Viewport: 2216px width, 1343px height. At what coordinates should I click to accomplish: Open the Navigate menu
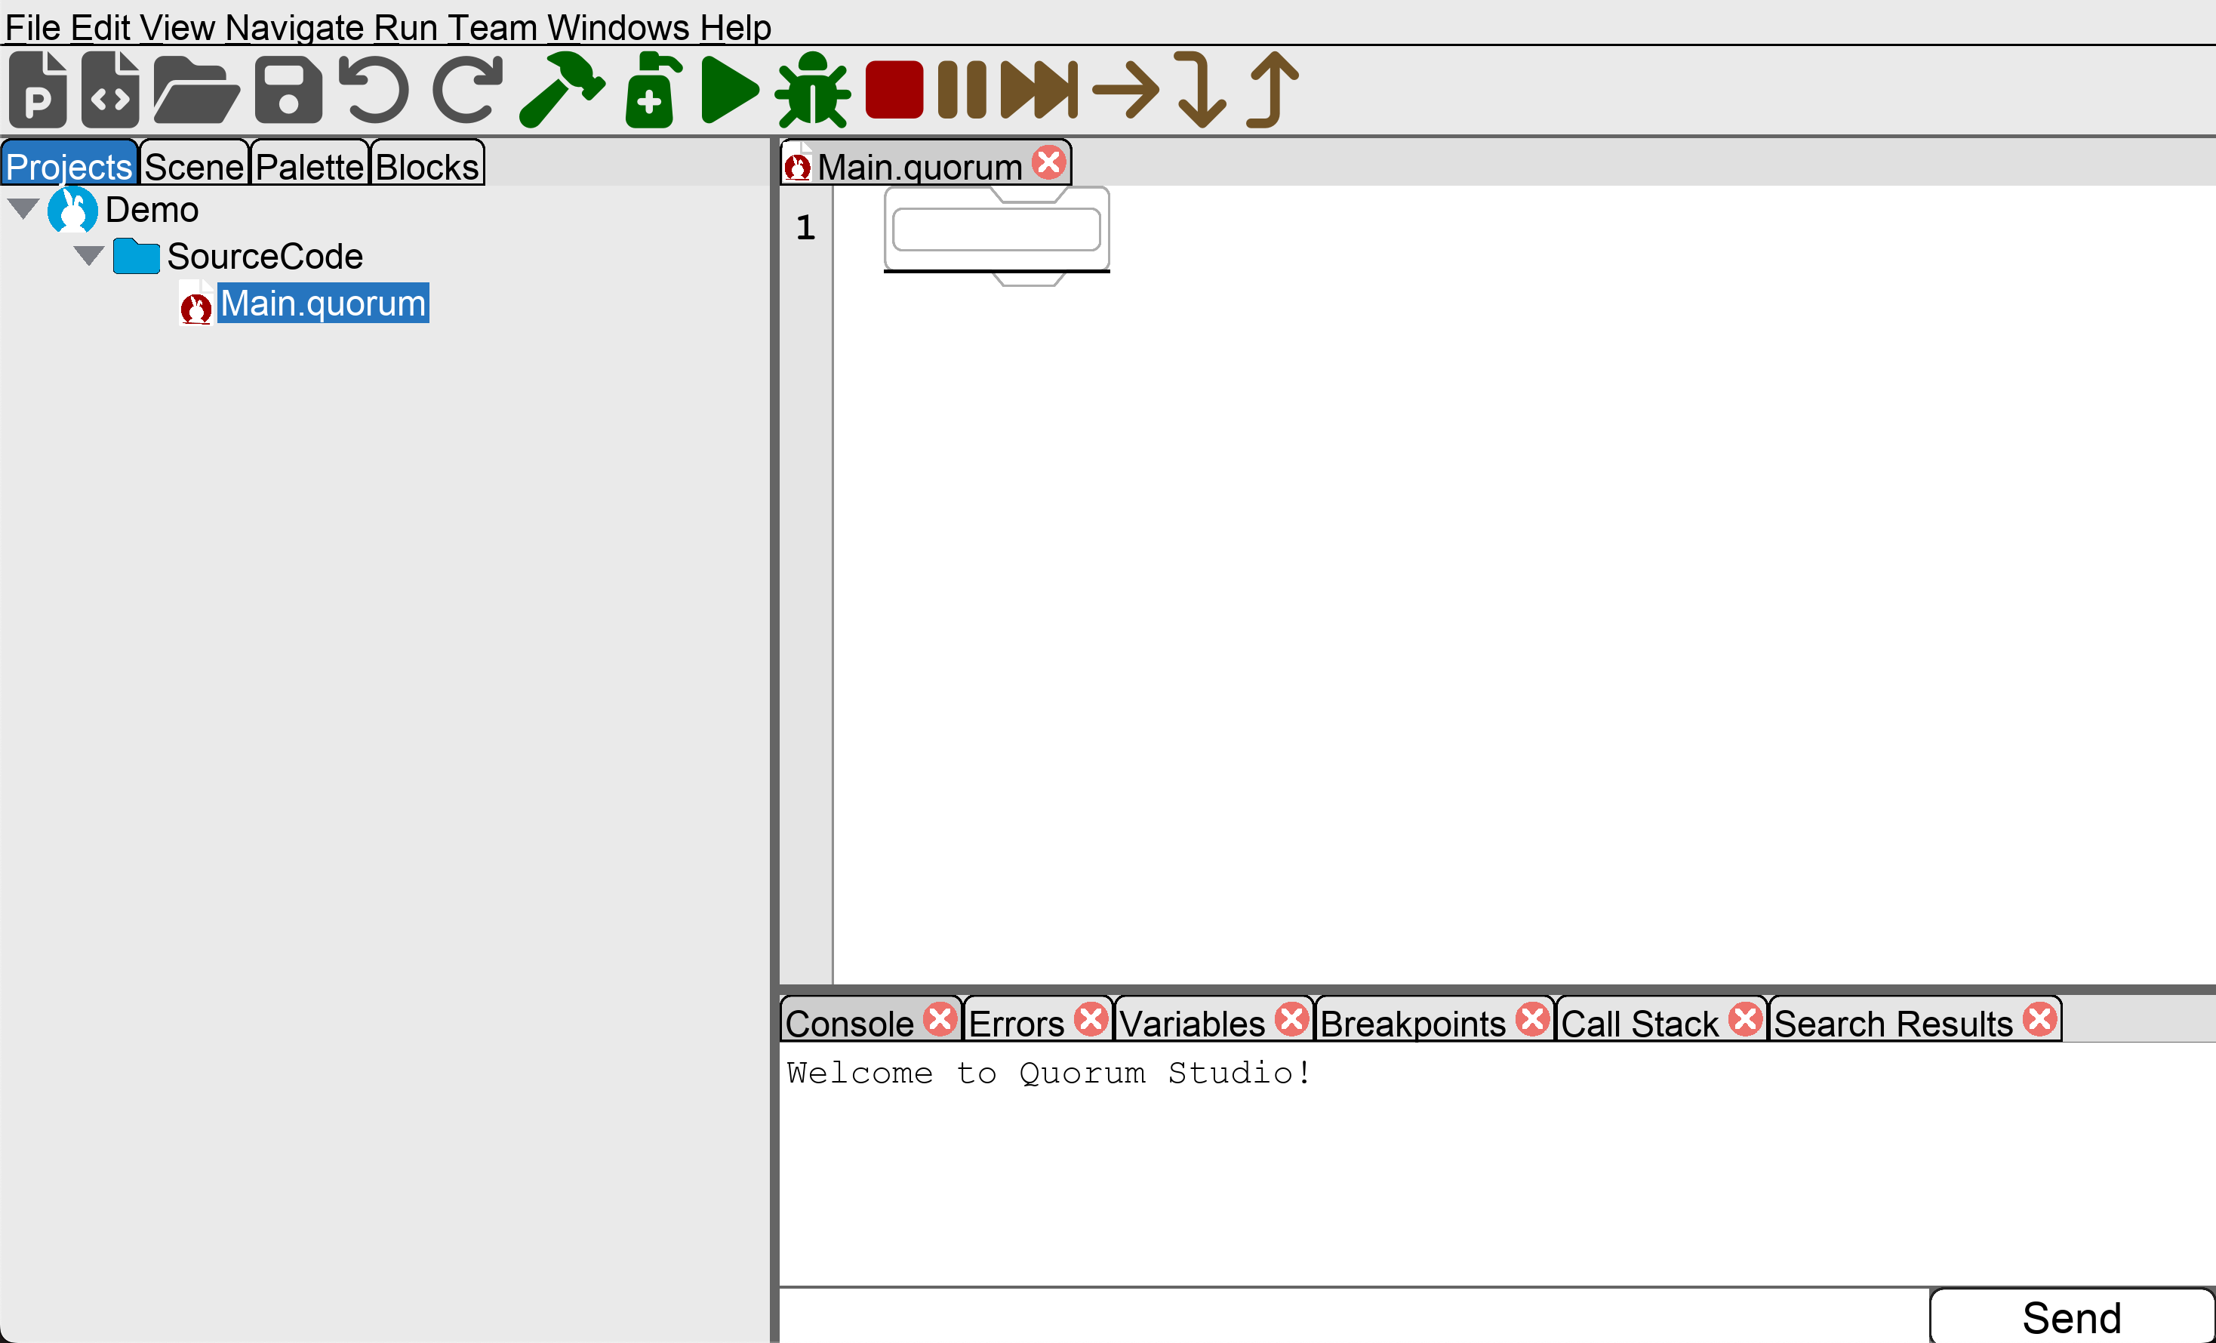[x=295, y=27]
